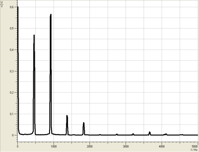Screen dimensions: 199x152
Task: Click the 1000 x-axis tick label
Action: pyautogui.click(x=53, y=146)
